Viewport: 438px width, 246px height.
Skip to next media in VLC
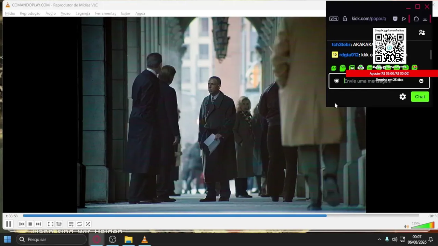point(38,224)
